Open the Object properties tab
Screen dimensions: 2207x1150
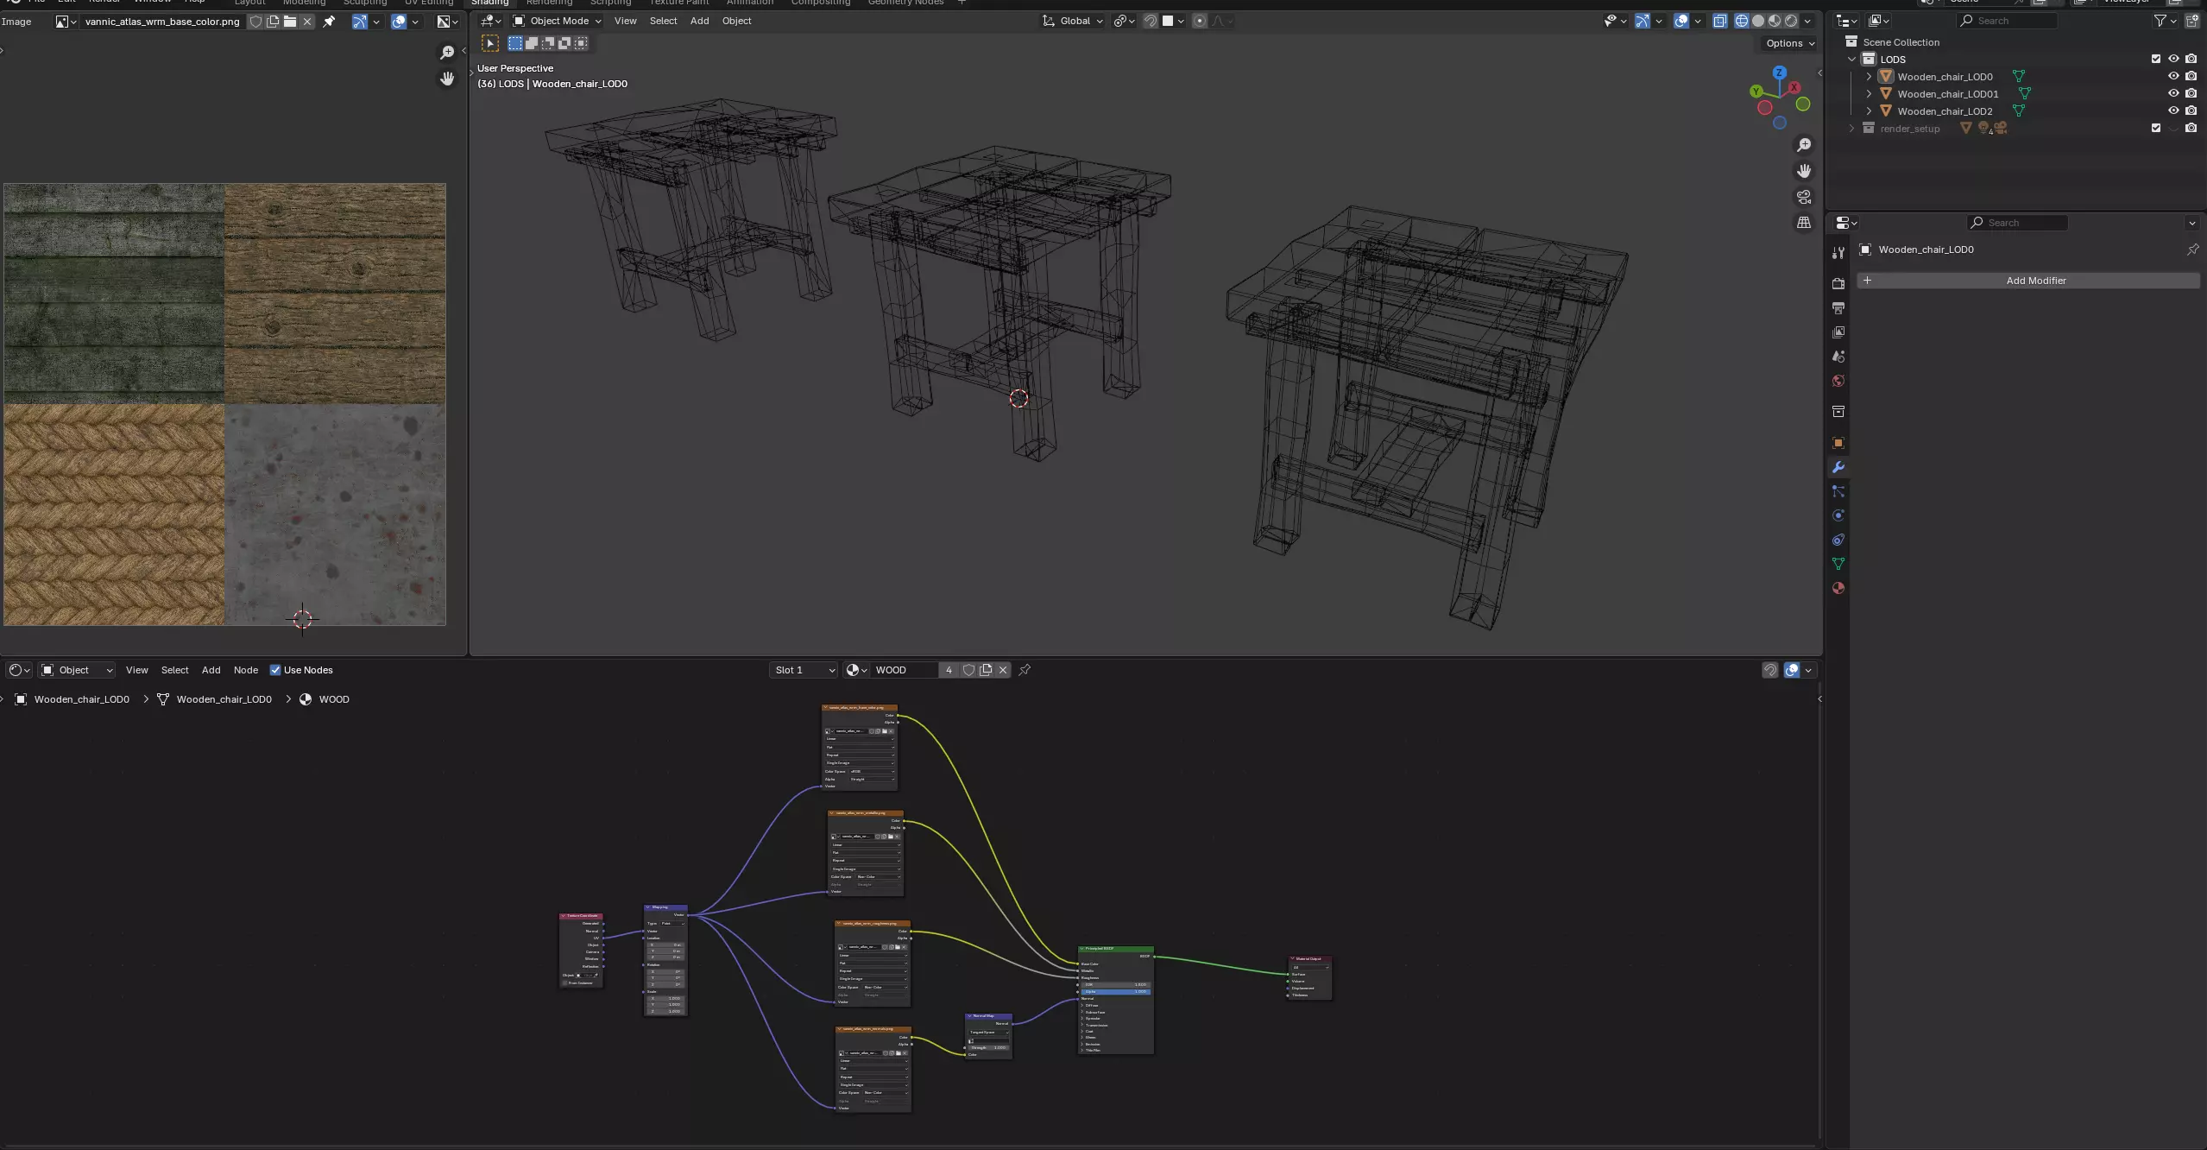pos(1838,443)
